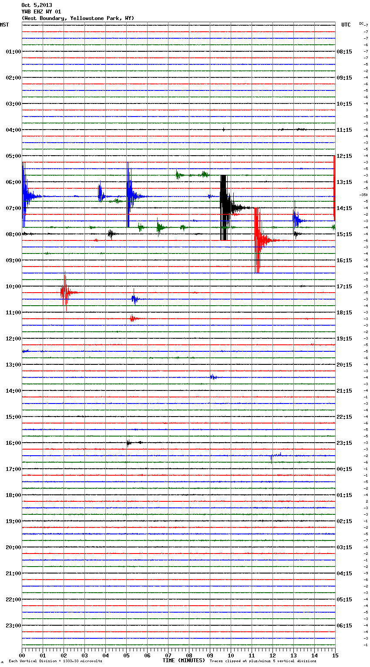Image resolution: width=370 pixels, height=667 pixels.
Task: Click the '16:15' UTC time label
Action: (x=344, y=260)
